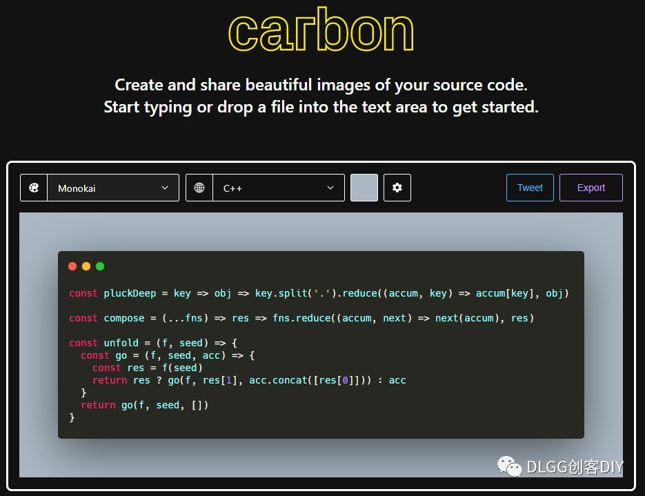Open the Monokai theme dropdown
645x496 pixels.
pos(113,188)
